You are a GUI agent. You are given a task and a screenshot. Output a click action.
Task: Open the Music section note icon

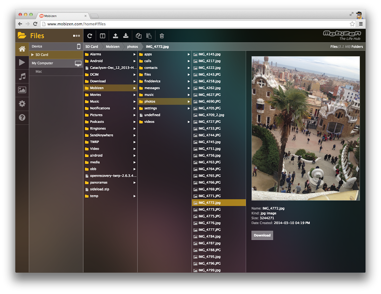point(22,76)
